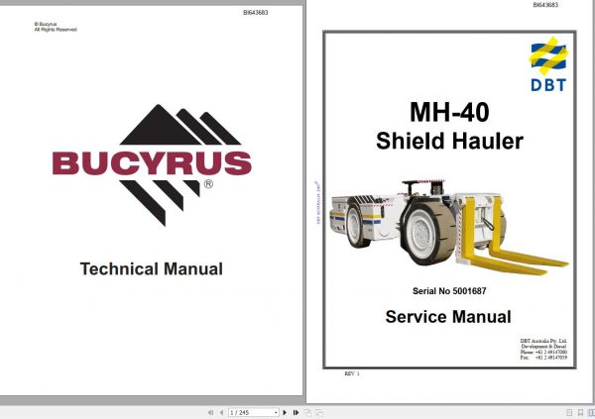
Task: Click the DBT Australia Pty. Ltd. contact text
Action: pyautogui.click(x=543, y=349)
